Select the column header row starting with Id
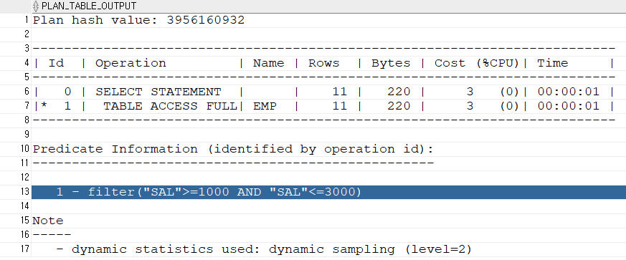 click(x=328, y=63)
